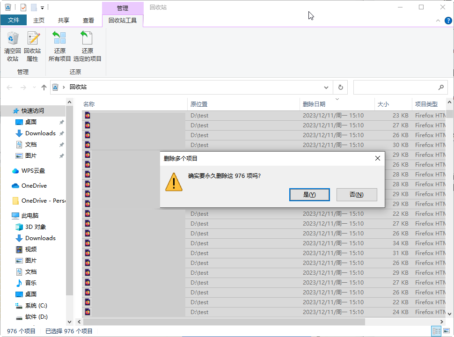
Task: Click the horizontal scrollbar of file list
Action: pyautogui.click(x=224, y=322)
